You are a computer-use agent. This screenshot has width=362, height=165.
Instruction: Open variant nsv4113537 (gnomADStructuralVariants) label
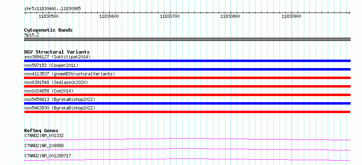click(x=70, y=74)
